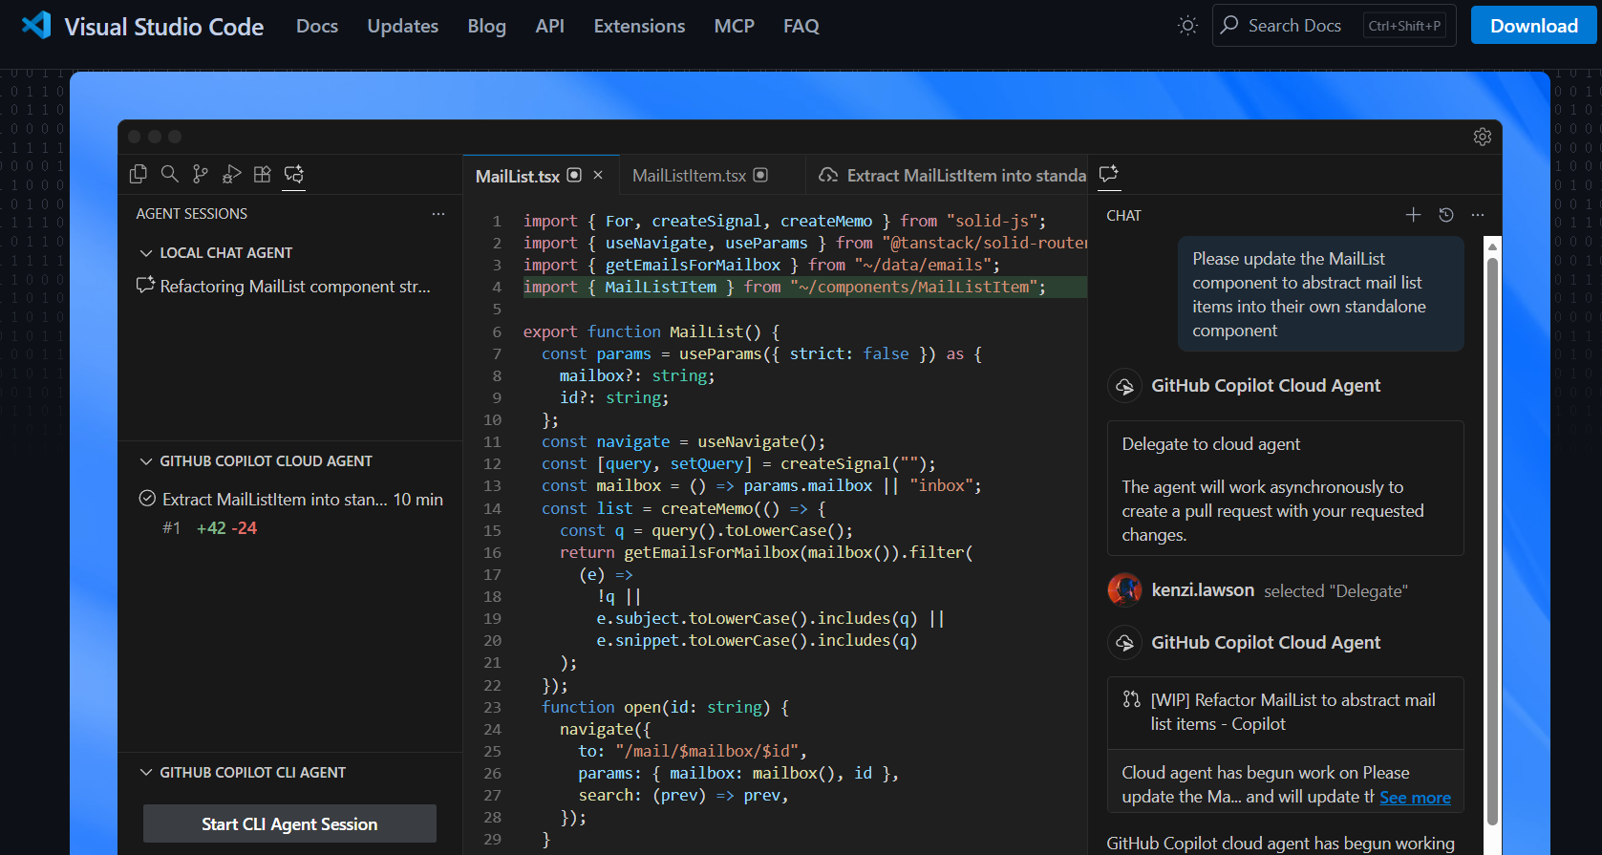Click the Visual Studio Code logo

tap(36, 25)
